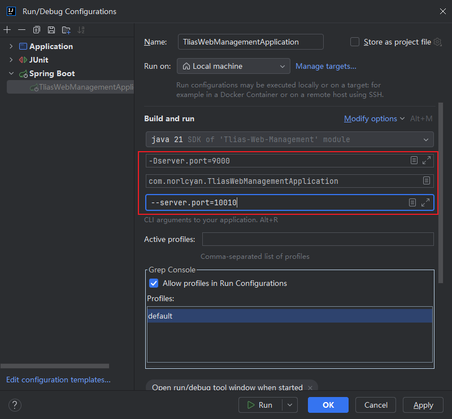Select the JUnit tree node
Viewport: 452px width, 419px height.
(x=38, y=60)
